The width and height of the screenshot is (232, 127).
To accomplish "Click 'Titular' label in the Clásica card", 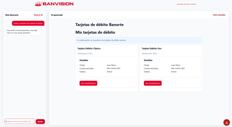I will pos(82,65).
